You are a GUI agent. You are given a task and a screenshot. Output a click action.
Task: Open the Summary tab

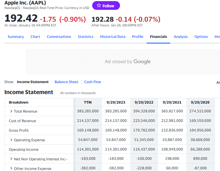click(16, 37)
